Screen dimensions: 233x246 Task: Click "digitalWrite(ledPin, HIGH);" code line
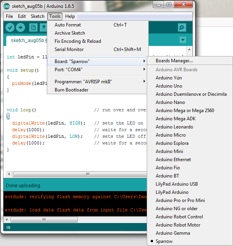(x=49, y=123)
